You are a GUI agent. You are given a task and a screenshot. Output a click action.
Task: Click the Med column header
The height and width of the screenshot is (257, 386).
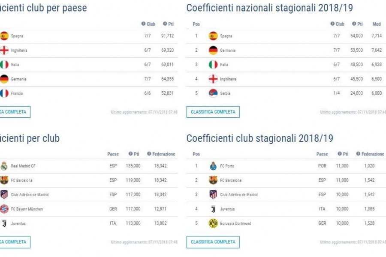tap(377, 24)
